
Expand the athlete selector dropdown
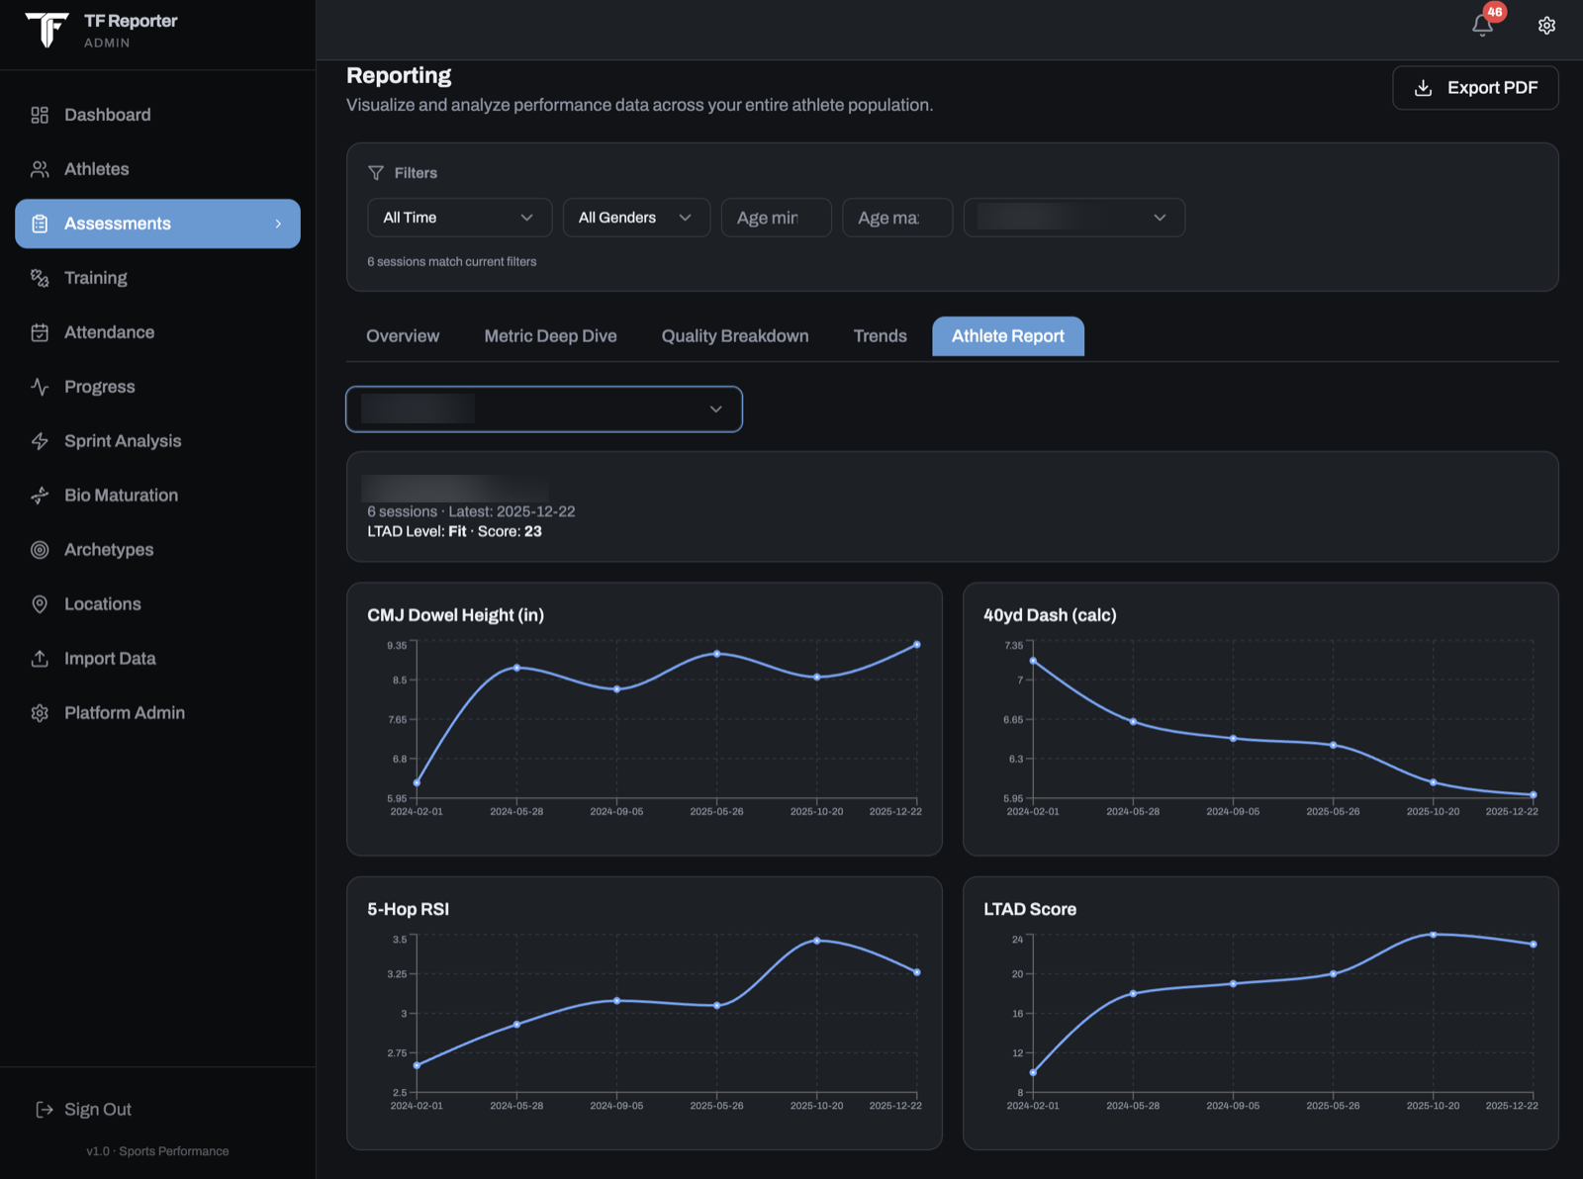(544, 409)
